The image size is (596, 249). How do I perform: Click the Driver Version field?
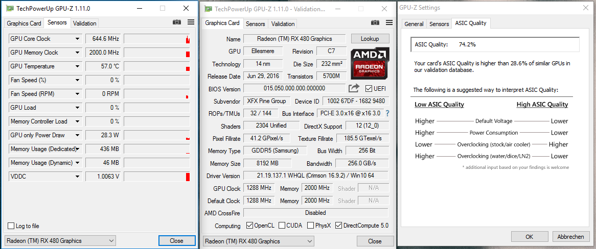316,176
